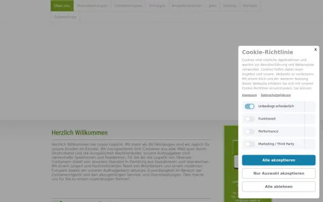Viewport: 323px width, 202px height.
Task: Open the Datenschutz navigation item
Action: tap(65, 17)
